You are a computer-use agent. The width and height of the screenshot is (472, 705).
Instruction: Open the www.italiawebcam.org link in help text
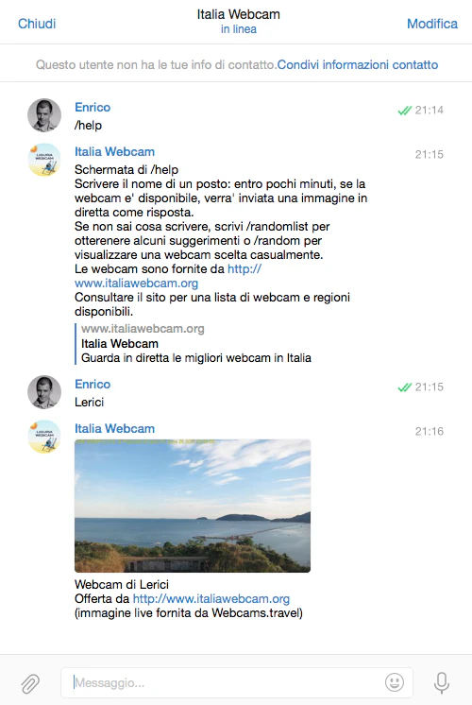pyautogui.click(x=137, y=283)
